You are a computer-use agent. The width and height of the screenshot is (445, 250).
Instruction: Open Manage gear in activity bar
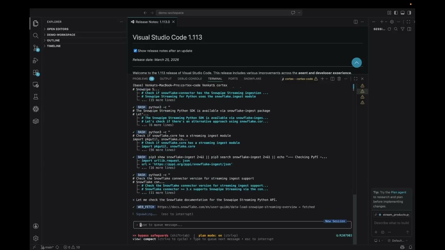[35, 238]
